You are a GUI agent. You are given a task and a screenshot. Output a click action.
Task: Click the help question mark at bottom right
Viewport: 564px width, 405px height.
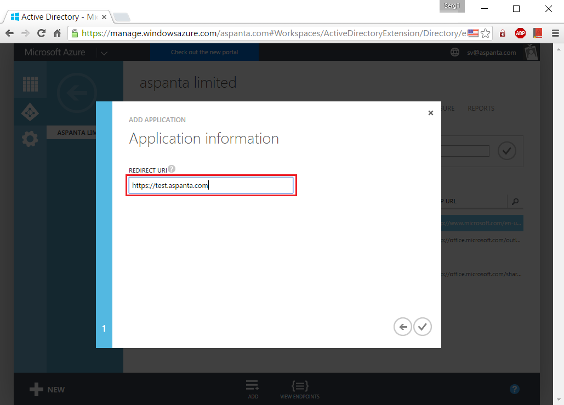514,389
